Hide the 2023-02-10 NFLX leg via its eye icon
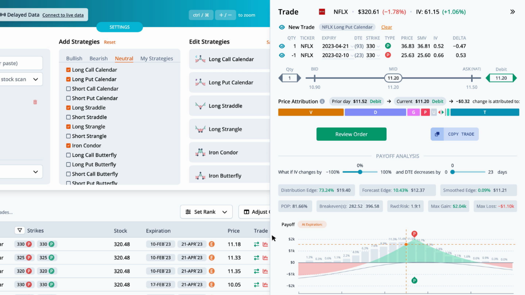525x295 pixels. pyautogui.click(x=282, y=55)
